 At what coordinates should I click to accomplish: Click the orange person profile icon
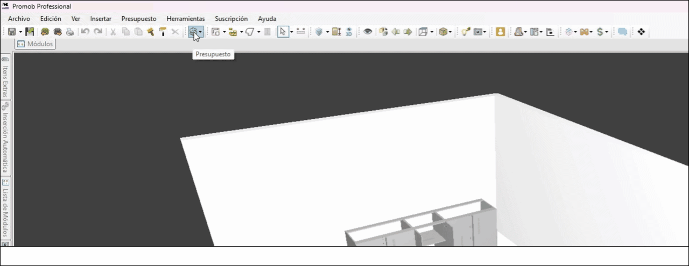pos(501,32)
